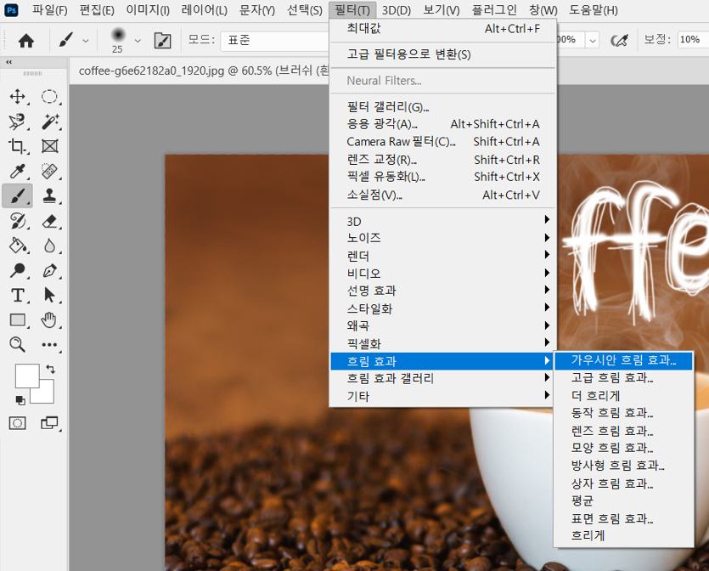The width and height of the screenshot is (709, 571).
Task: Toggle the pressure opacity icon near smoothing
Action: (x=619, y=41)
